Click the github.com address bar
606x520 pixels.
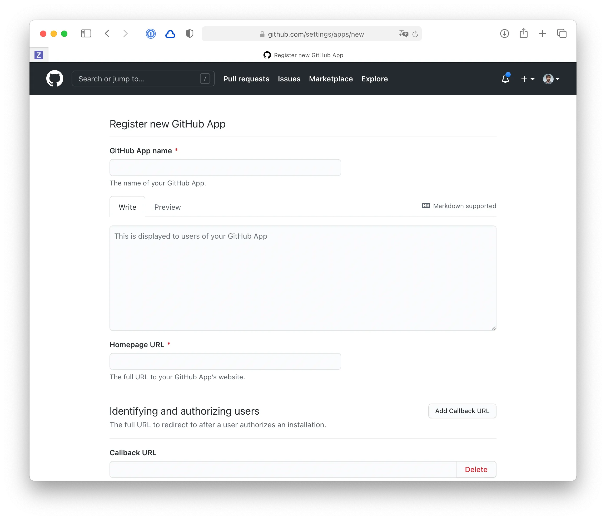(x=311, y=34)
